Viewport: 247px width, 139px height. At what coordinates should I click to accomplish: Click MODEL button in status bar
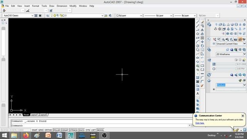click(x=100, y=130)
